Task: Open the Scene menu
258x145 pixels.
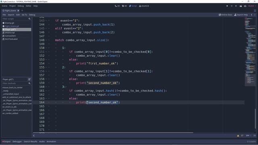Action: coord(4,6)
